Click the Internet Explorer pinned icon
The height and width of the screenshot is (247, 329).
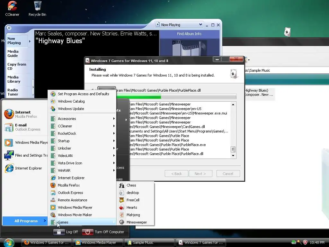[x=9, y=168]
